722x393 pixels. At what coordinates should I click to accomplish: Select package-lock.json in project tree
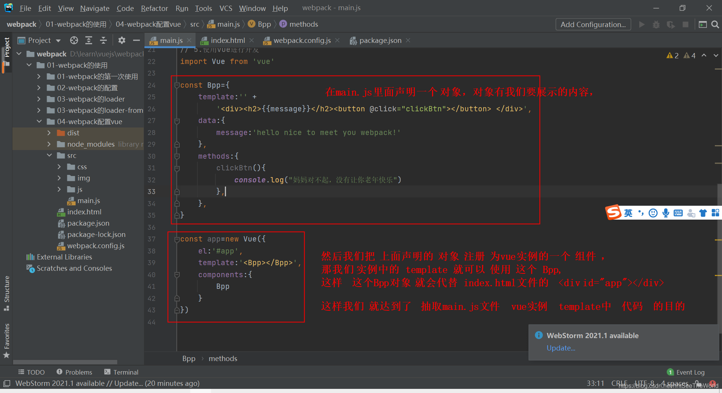tap(96, 234)
